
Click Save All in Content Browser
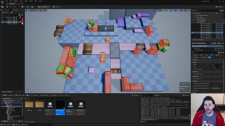[x=18, y=95]
